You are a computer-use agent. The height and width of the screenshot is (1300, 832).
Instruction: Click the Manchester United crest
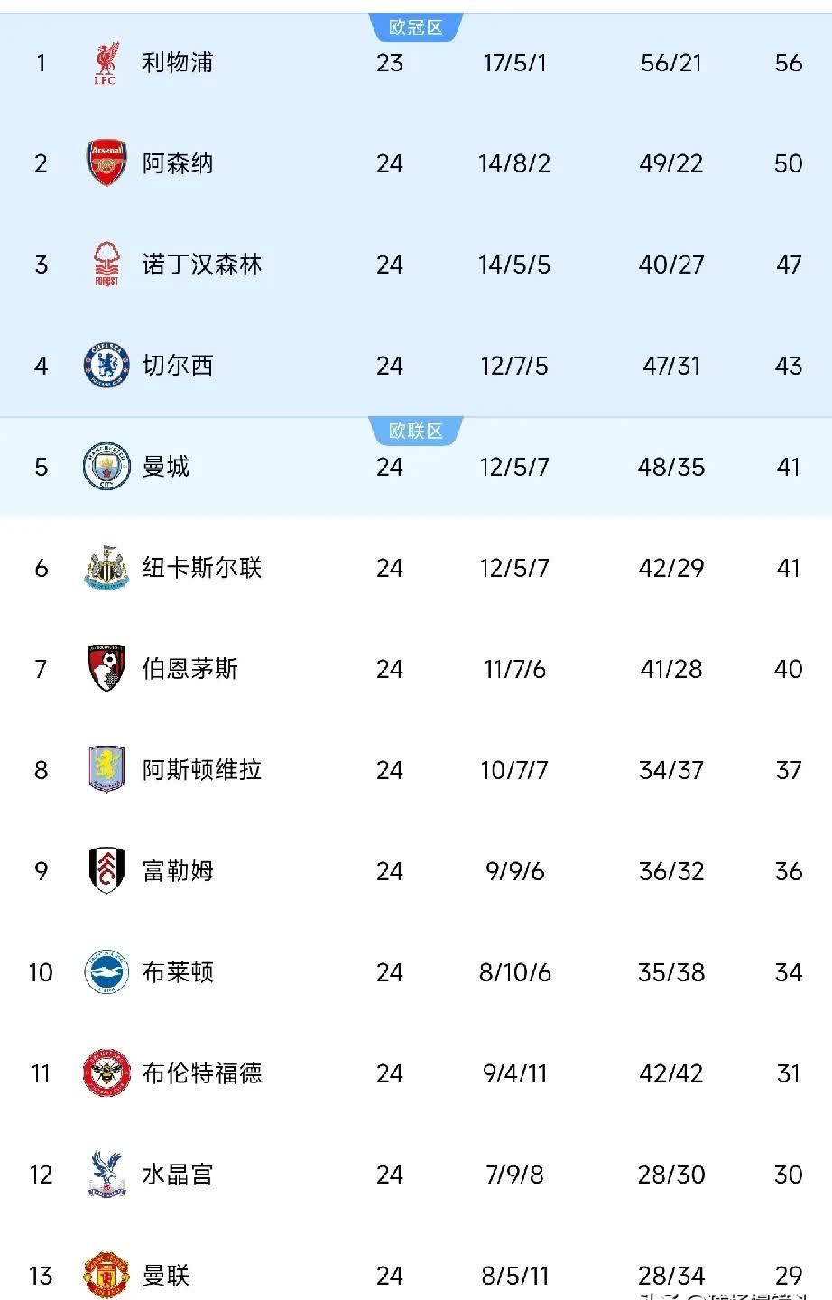coord(106,1275)
